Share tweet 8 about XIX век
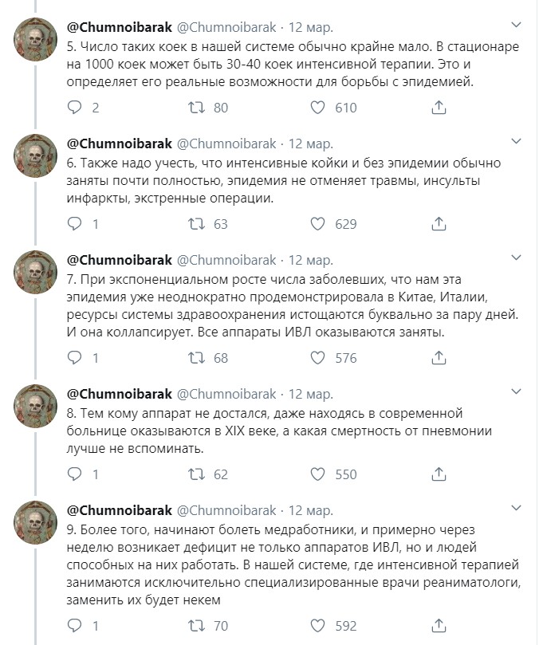539x645 pixels. pos(439,474)
